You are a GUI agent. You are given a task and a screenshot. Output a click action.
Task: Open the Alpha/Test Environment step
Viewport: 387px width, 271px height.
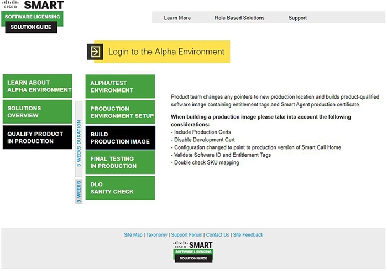(x=120, y=86)
